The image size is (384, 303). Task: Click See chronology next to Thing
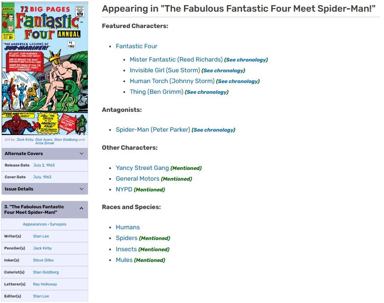click(207, 92)
